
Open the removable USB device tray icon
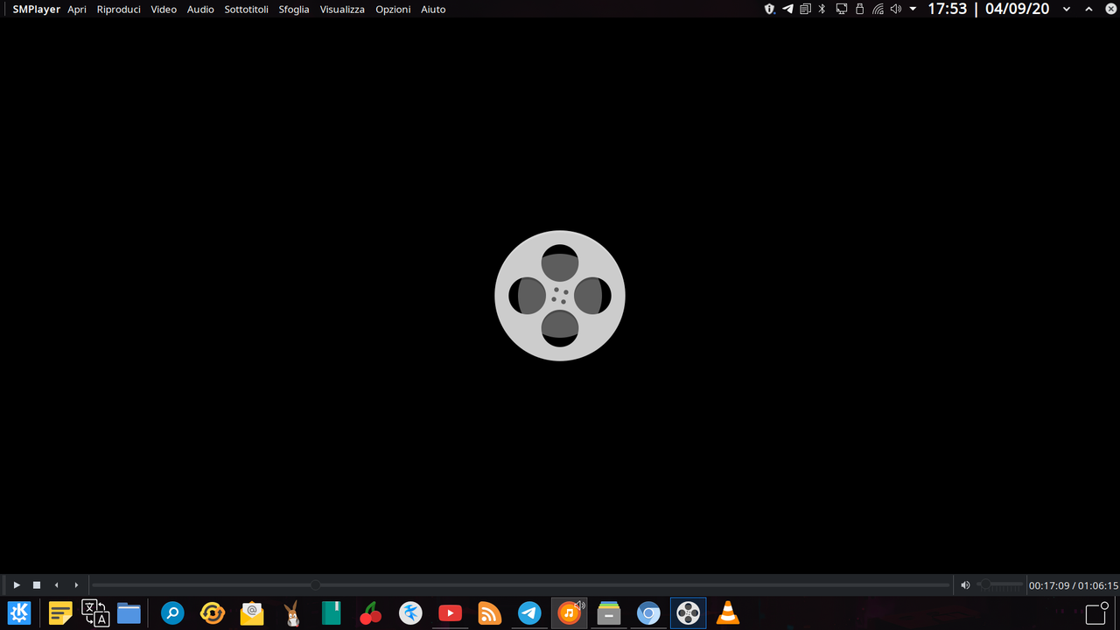(x=859, y=9)
